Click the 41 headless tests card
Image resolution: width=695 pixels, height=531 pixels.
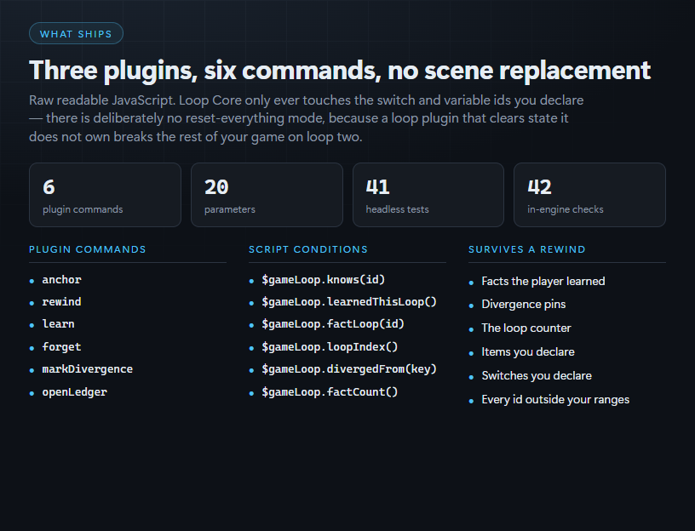click(428, 195)
